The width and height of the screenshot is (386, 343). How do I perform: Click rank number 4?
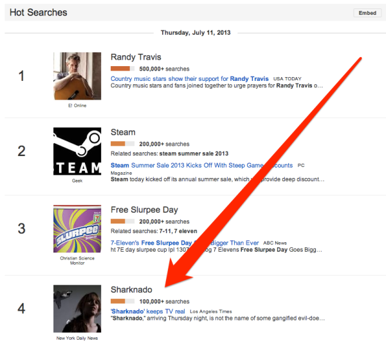click(21, 308)
